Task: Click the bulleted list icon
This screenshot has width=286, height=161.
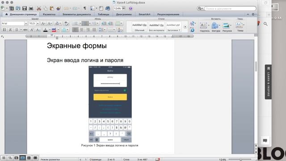Action: coord(76,23)
